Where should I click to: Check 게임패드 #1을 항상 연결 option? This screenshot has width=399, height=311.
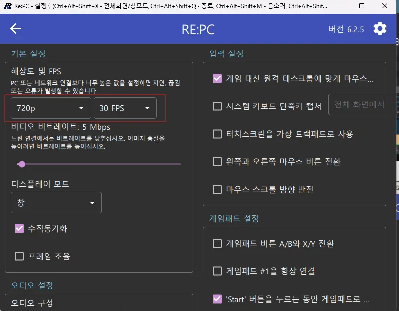(217, 271)
